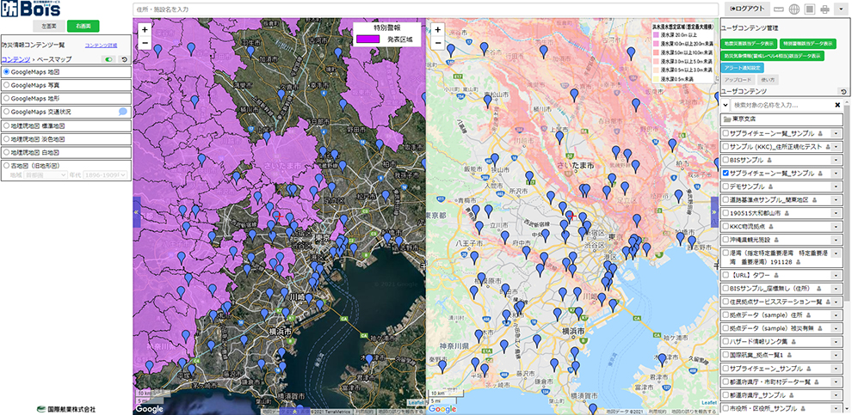This screenshot has width=852, height=415.
Task: Switch to 左画面 left screen tab
Action: click(49, 26)
